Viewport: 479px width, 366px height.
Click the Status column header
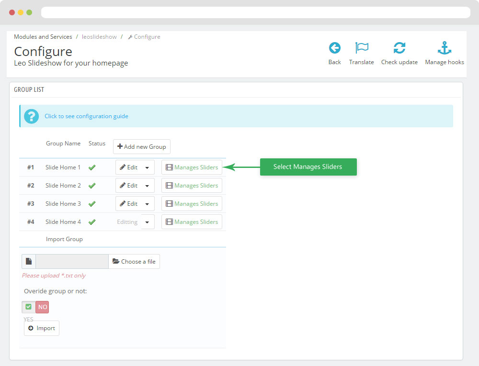(x=97, y=144)
